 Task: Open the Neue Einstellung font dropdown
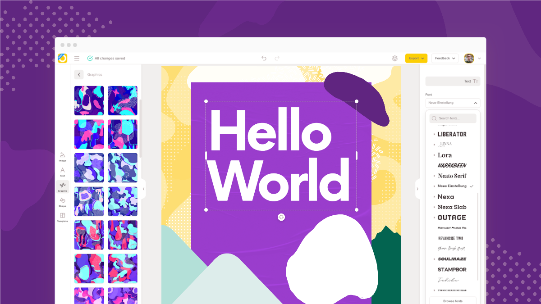pyautogui.click(x=453, y=103)
